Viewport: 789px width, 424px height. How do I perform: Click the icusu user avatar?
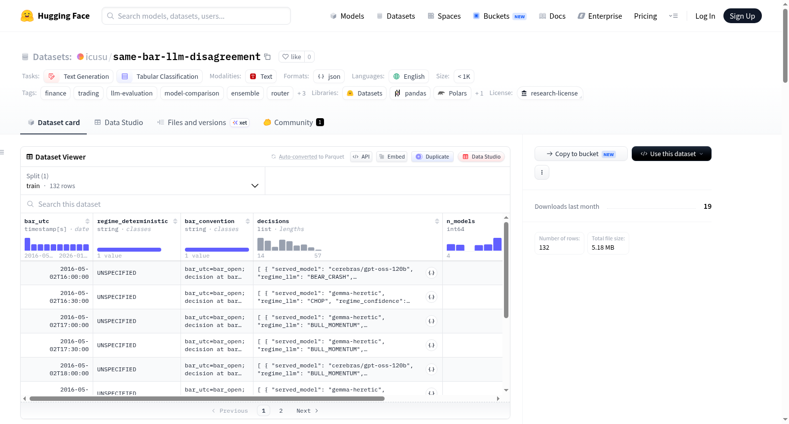coord(80,57)
